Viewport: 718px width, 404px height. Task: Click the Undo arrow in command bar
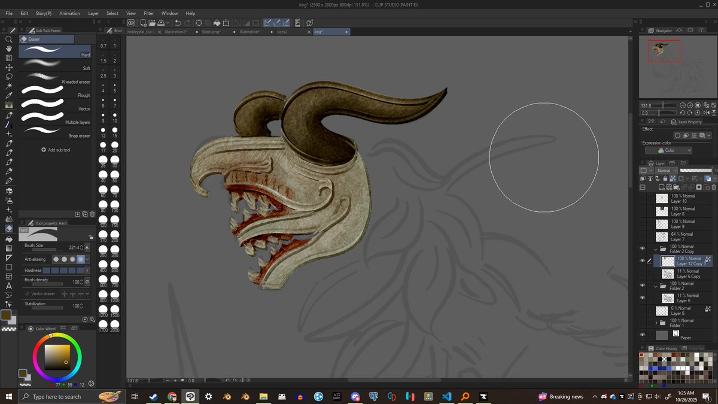coord(178,23)
